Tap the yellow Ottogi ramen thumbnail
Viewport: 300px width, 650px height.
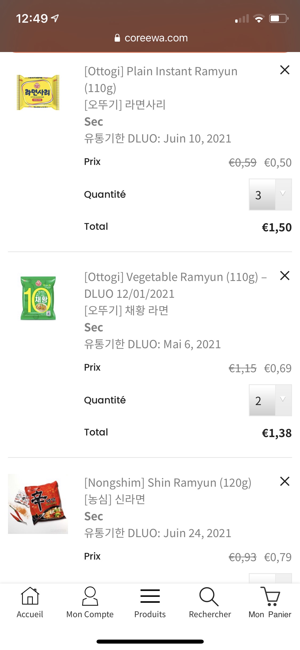click(x=38, y=92)
